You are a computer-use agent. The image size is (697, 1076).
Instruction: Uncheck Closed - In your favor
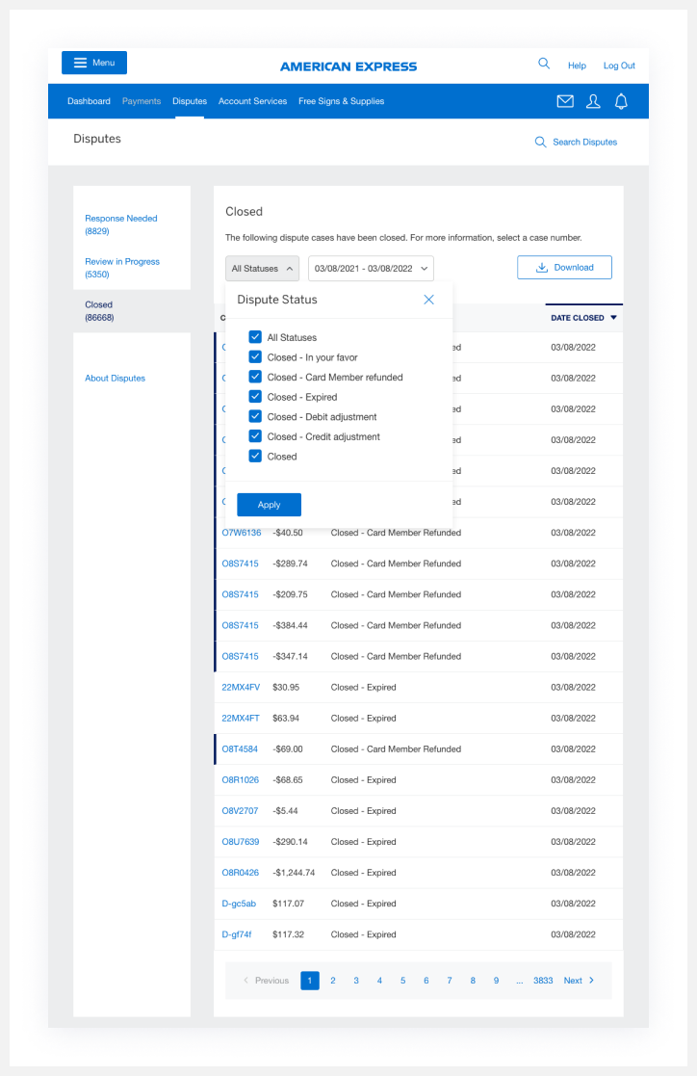[x=255, y=356]
